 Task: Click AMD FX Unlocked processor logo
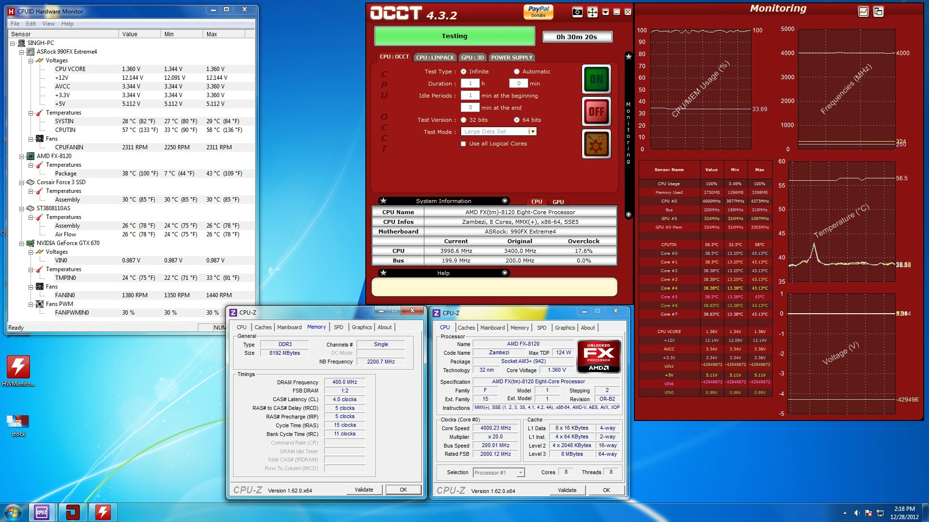point(599,357)
